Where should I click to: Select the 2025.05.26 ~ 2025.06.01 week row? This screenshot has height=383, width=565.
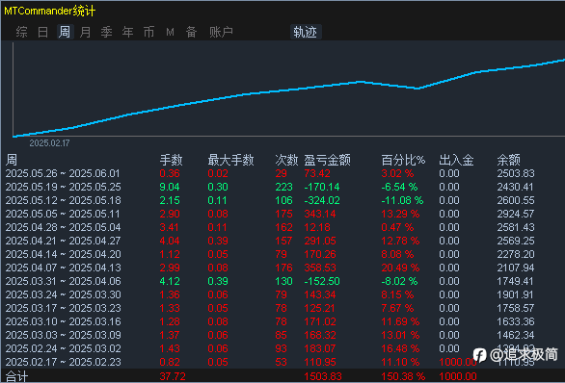click(x=282, y=173)
